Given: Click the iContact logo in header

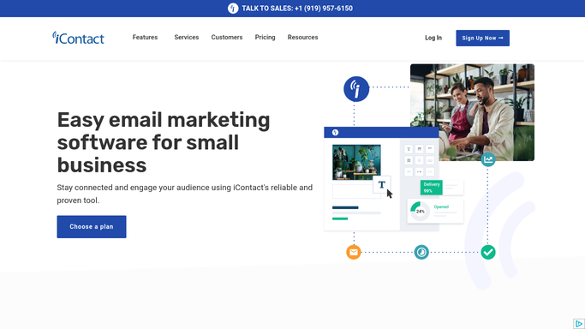Looking at the screenshot, I should point(78,38).
